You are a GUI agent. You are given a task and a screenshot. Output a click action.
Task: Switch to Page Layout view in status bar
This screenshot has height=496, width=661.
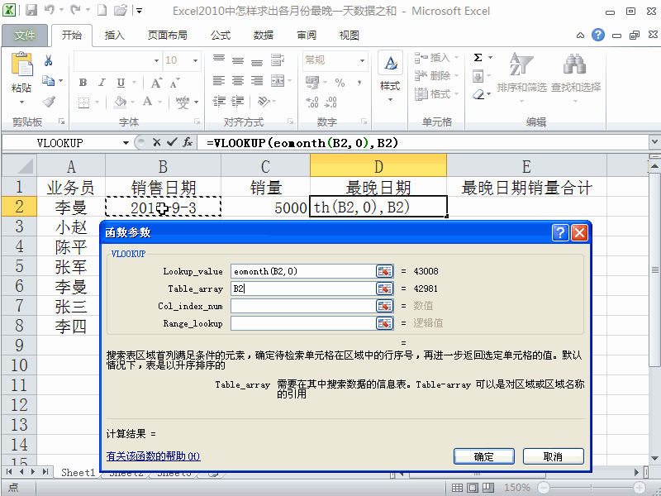pos(473,488)
